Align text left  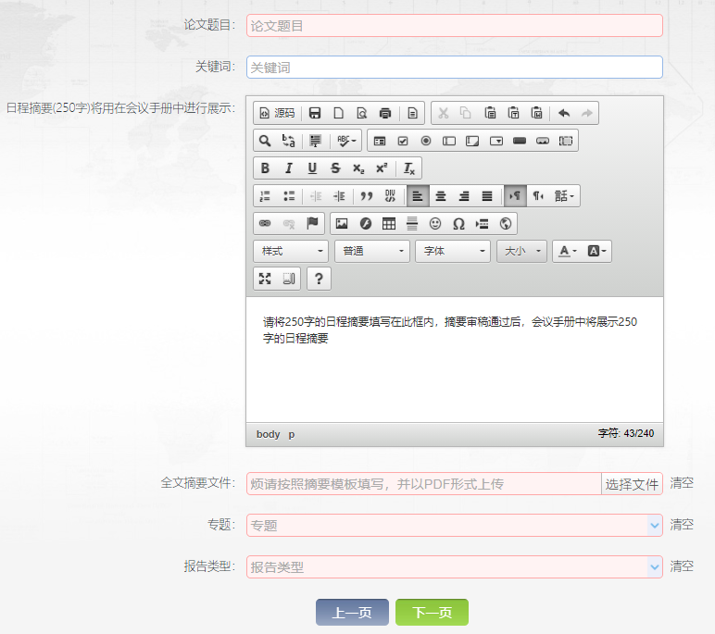click(417, 196)
